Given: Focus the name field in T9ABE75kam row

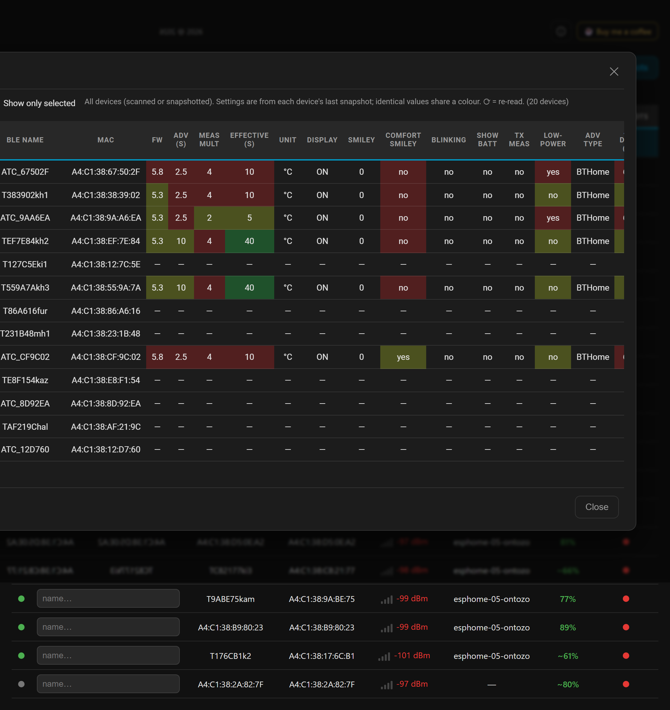Looking at the screenshot, I should click(108, 598).
